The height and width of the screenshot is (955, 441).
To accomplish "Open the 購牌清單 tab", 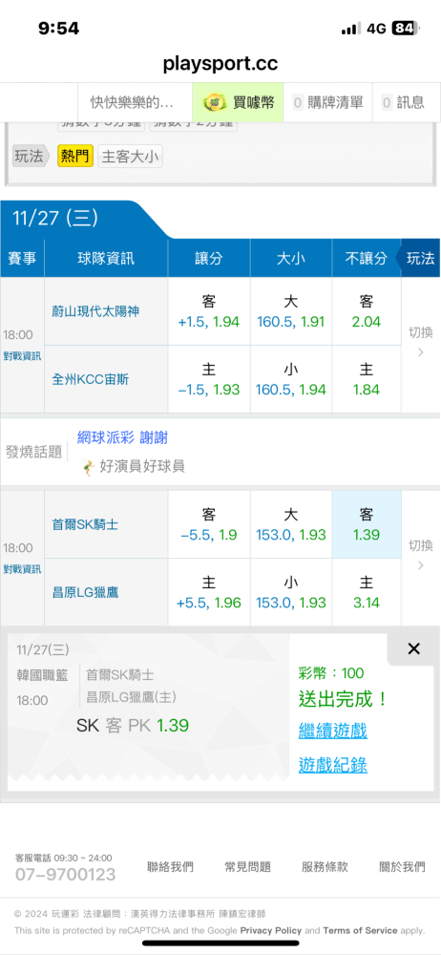I will pos(327,102).
